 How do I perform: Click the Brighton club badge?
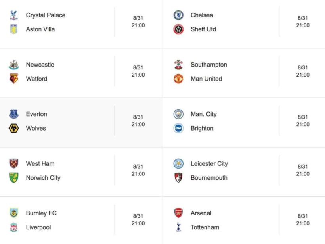click(x=178, y=128)
